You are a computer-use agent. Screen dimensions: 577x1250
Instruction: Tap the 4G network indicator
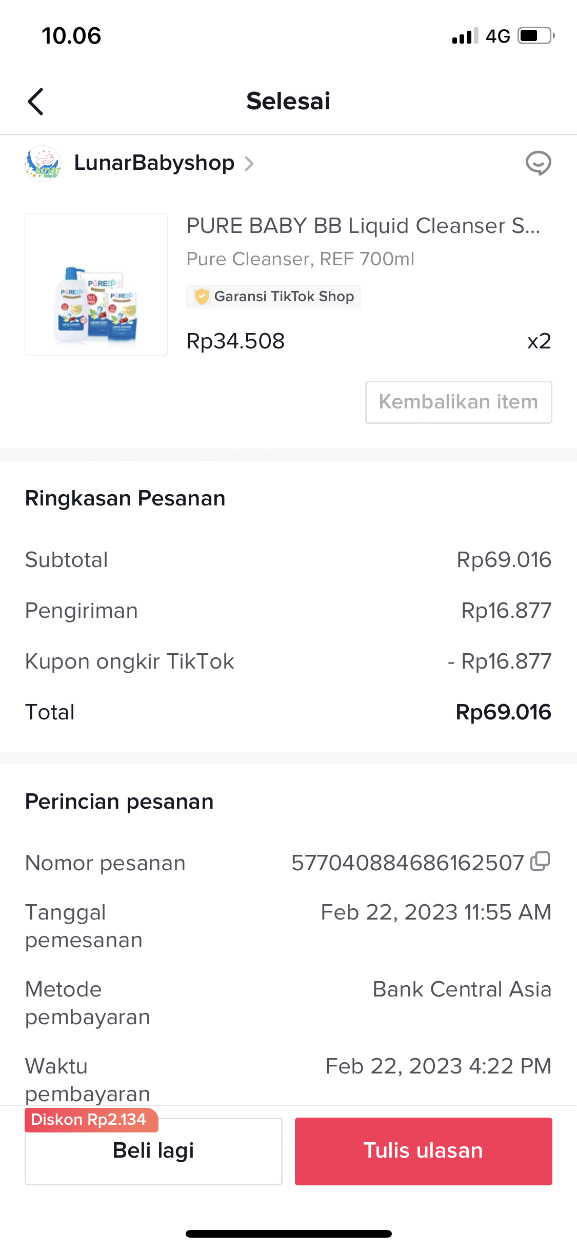click(x=498, y=36)
